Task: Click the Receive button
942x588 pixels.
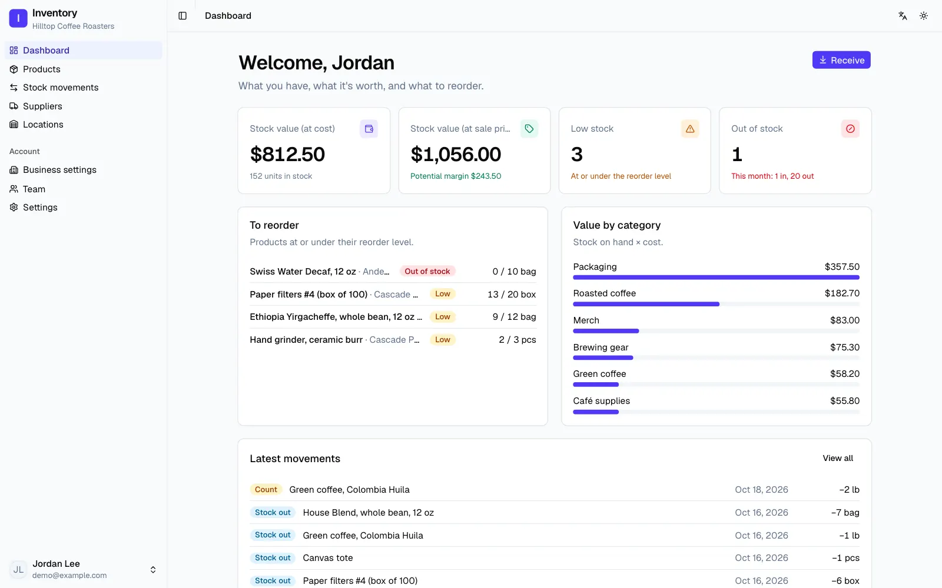Action: (x=841, y=60)
